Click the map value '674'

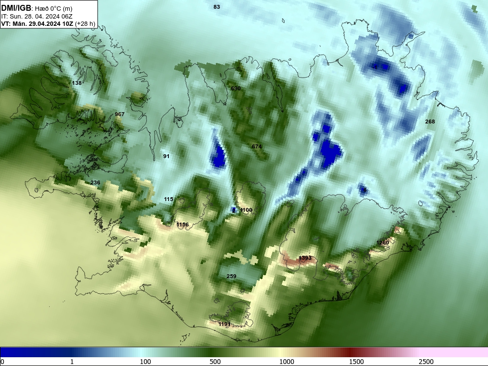[x=257, y=146]
